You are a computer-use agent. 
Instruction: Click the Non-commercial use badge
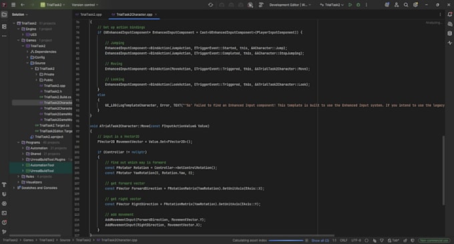coord(434,241)
